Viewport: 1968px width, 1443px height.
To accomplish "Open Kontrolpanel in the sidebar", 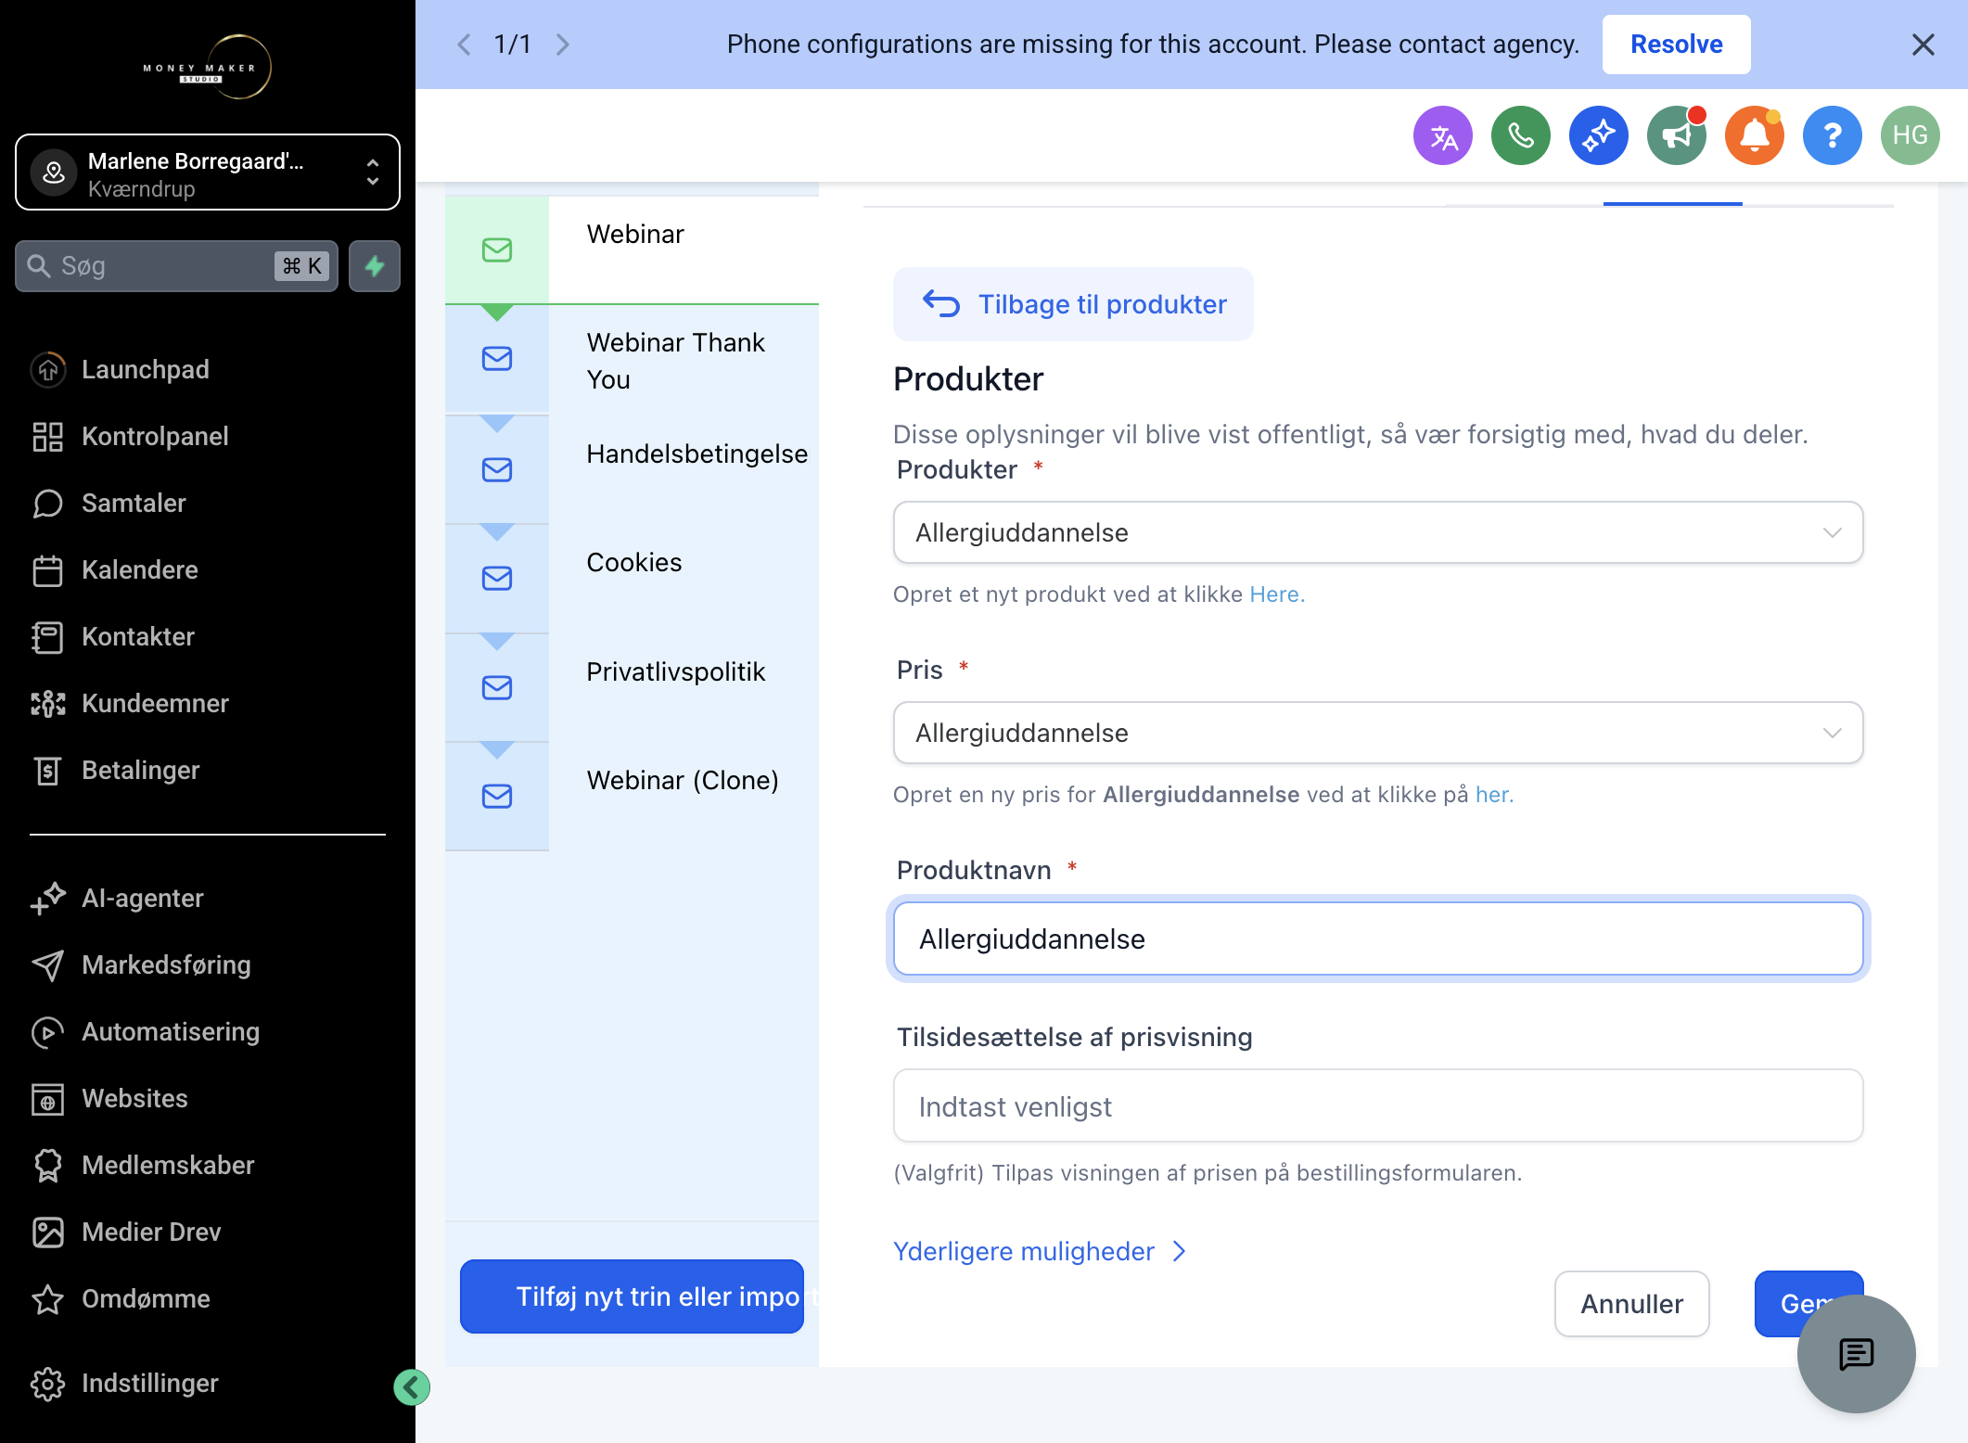I will tap(130, 436).
